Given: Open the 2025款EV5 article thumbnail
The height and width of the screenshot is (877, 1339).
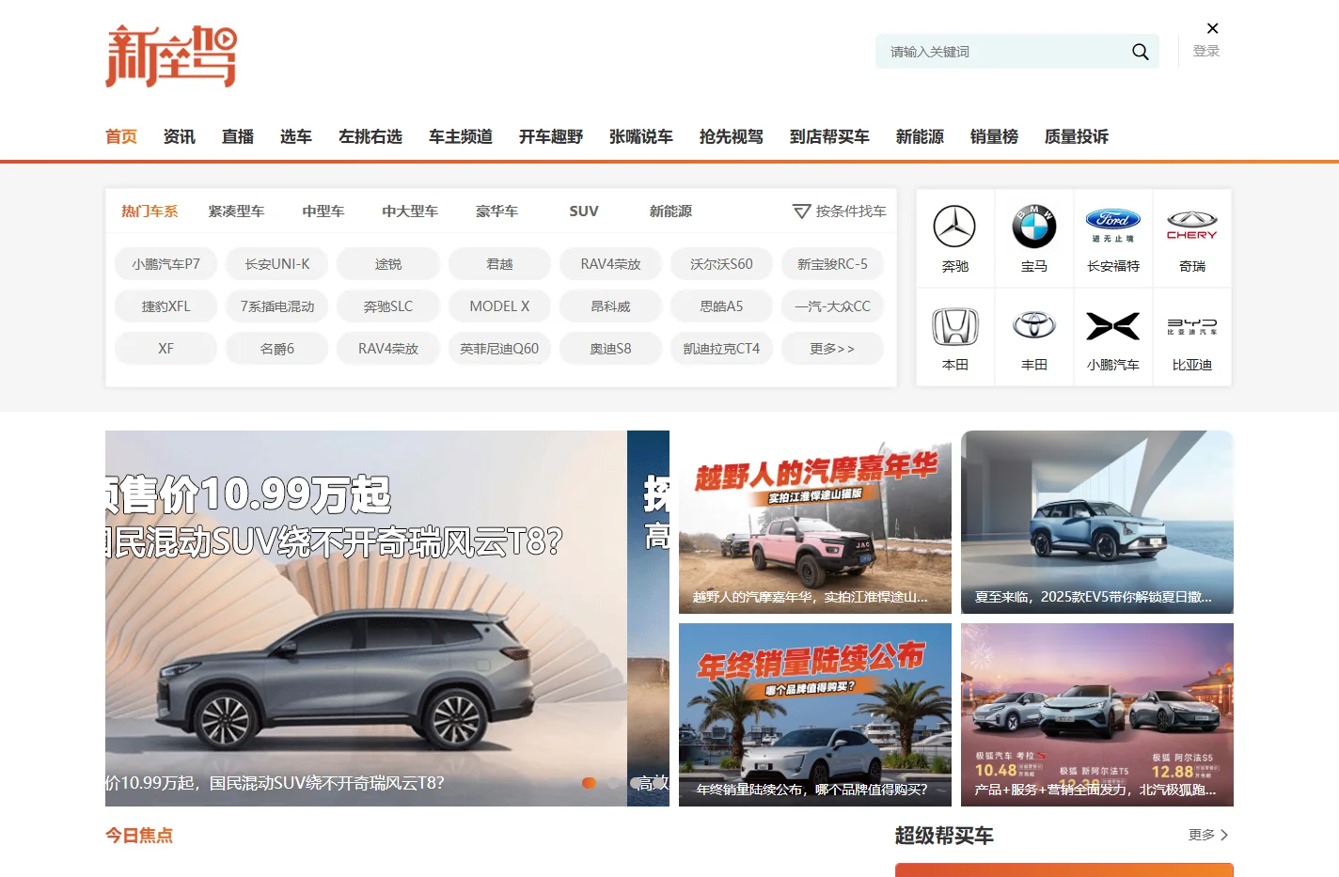Looking at the screenshot, I should coord(1097,523).
